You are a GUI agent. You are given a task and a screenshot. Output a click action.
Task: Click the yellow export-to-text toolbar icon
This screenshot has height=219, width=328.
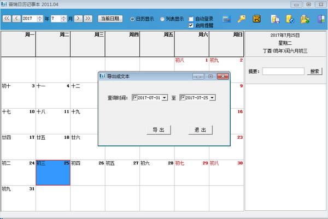[x=257, y=19]
